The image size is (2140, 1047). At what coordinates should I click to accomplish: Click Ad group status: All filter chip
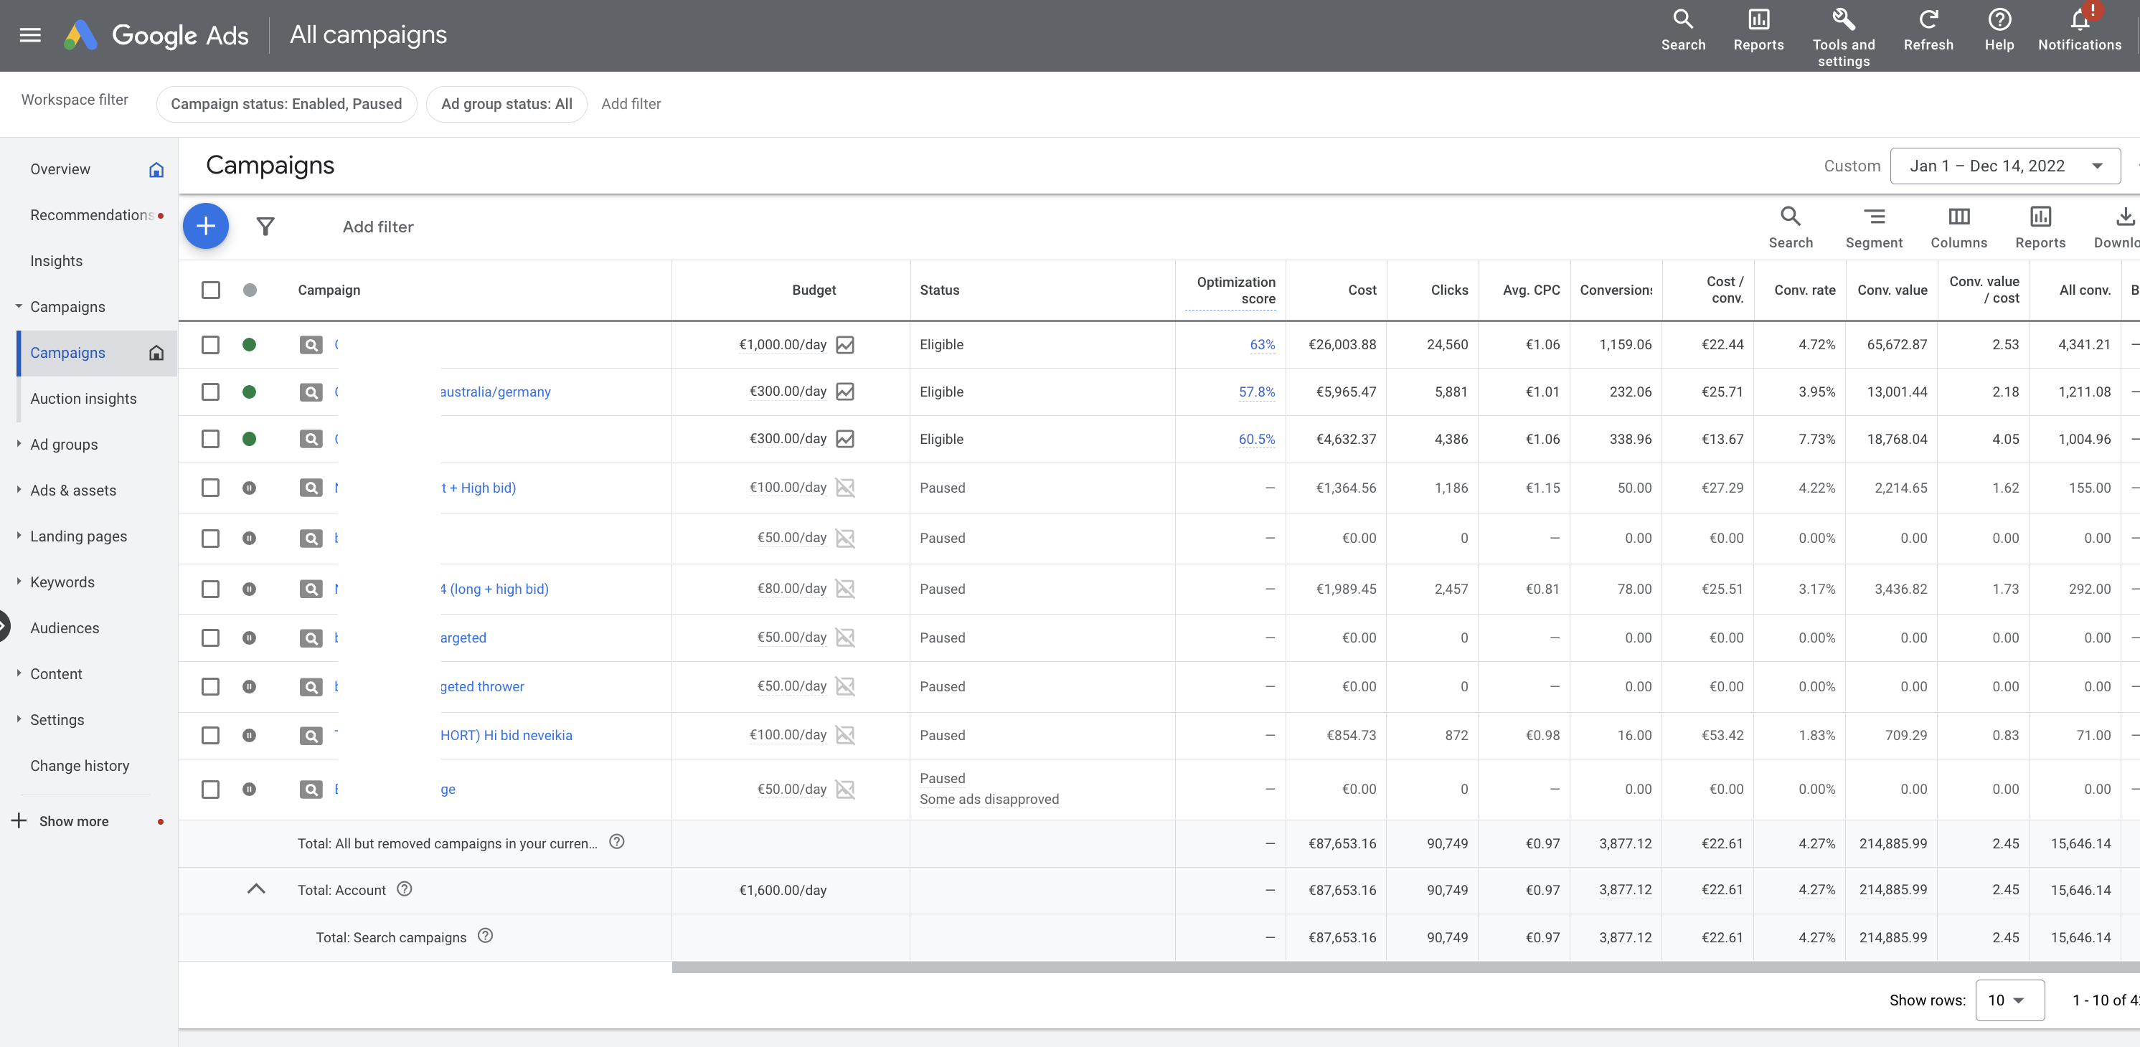(x=506, y=104)
